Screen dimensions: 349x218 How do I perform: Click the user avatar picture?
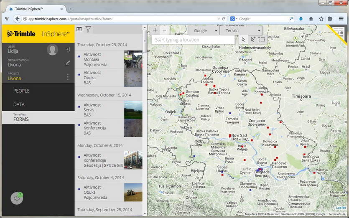pyautogui.click(x=53, y=49)
